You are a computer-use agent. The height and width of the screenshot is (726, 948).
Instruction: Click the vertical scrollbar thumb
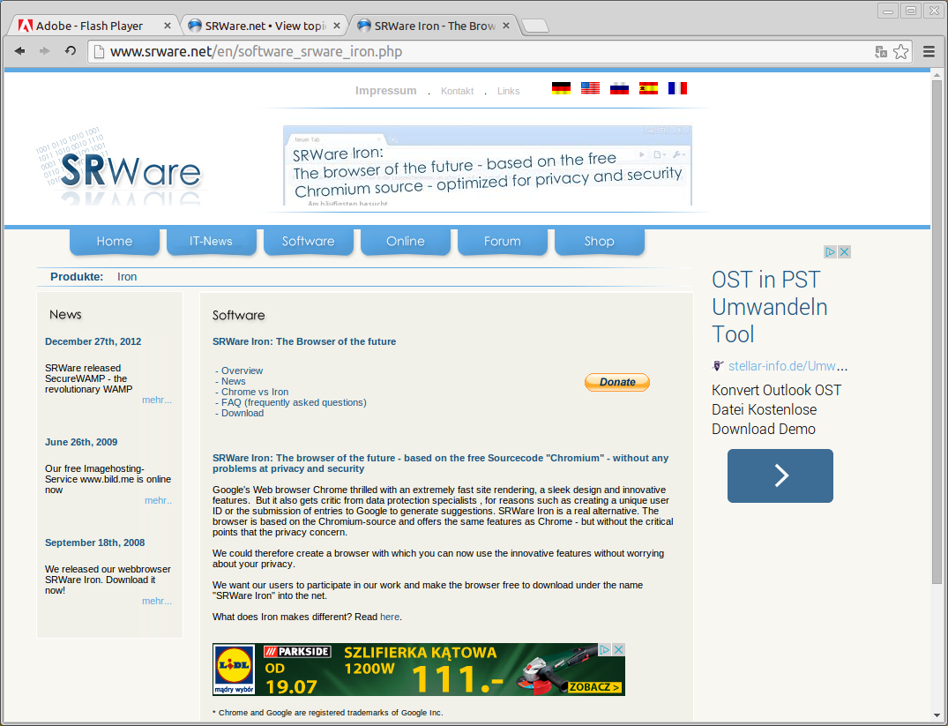[x=937, y=332]
